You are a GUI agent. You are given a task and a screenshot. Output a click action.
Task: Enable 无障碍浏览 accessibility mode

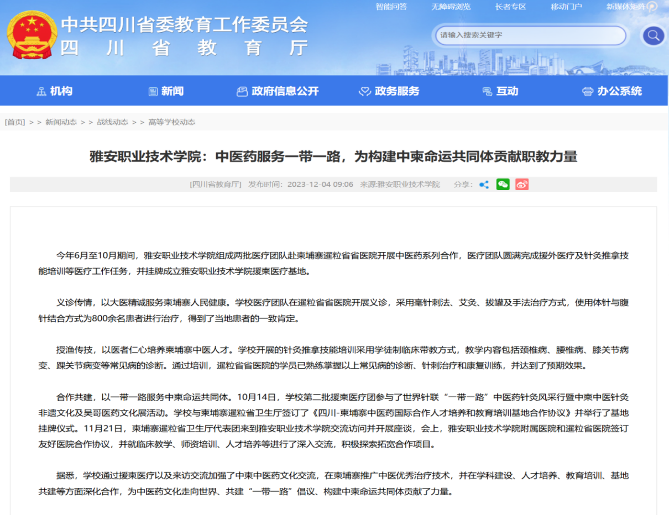pos(451,7)
